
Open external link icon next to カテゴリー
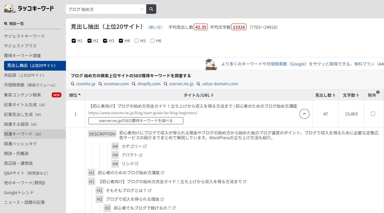click(x=145, y=146)
